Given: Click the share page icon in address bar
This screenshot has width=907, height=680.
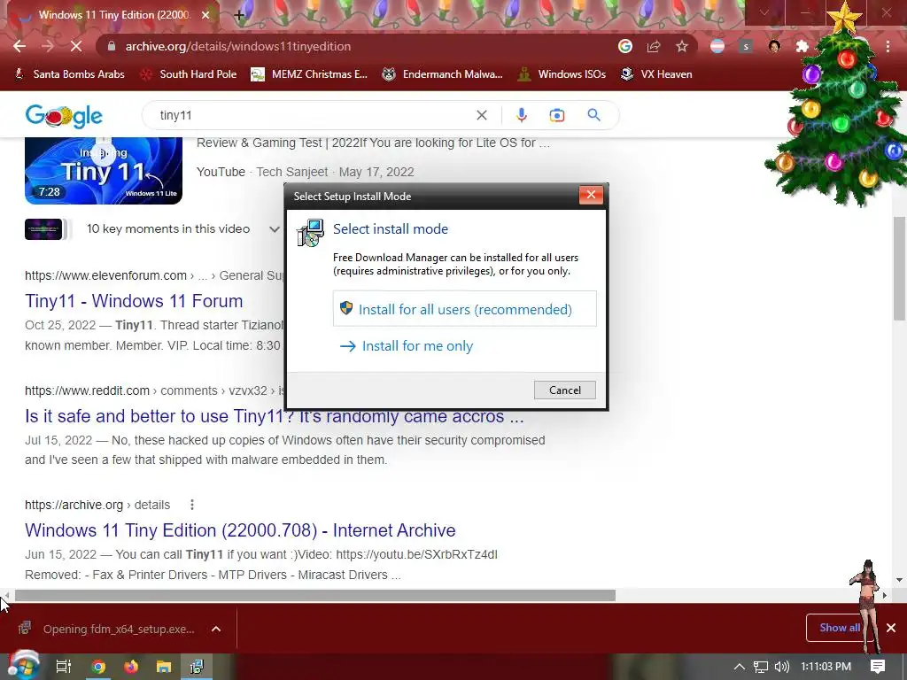Looking at the screenshot, I should (654, 46).
